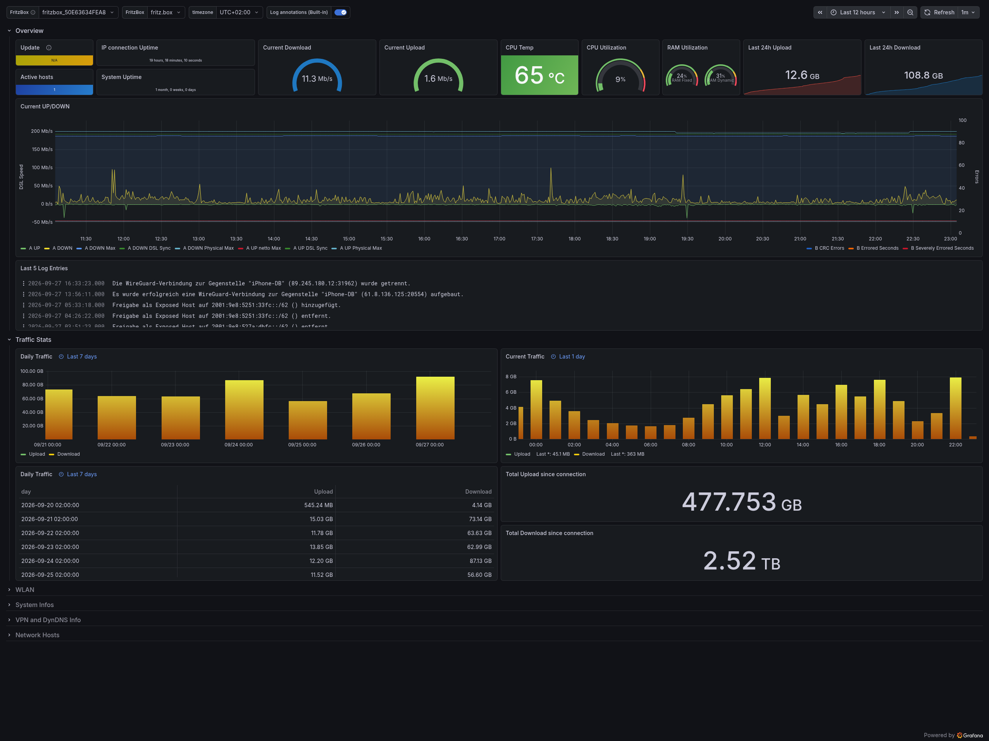The width and height of the screenshot is (989, 741).
Task: Click the 73.14 GB download cell
Action: click(x=480, y=519)
